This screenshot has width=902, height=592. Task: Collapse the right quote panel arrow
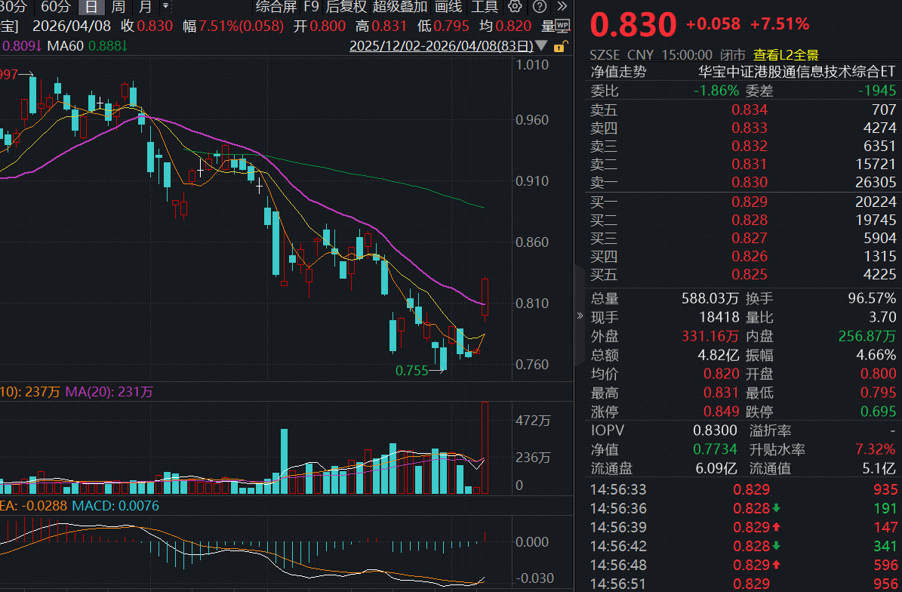point(580,316)
